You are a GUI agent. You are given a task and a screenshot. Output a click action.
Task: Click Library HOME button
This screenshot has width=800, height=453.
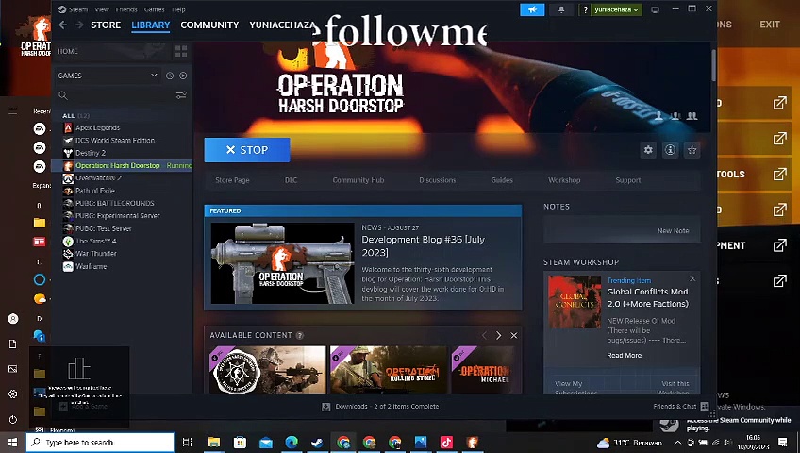(67, 51)
